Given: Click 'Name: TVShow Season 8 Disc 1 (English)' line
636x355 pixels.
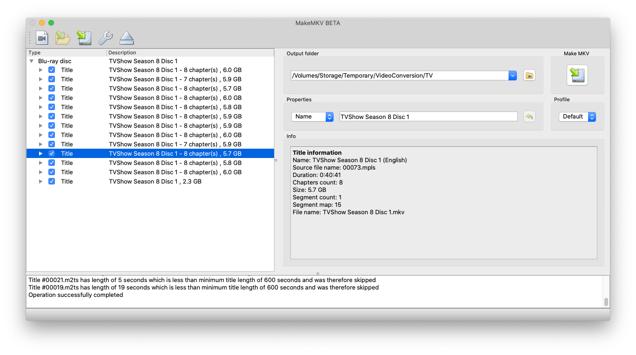Looking at the screenshot, I should click(x=349, y=160).
